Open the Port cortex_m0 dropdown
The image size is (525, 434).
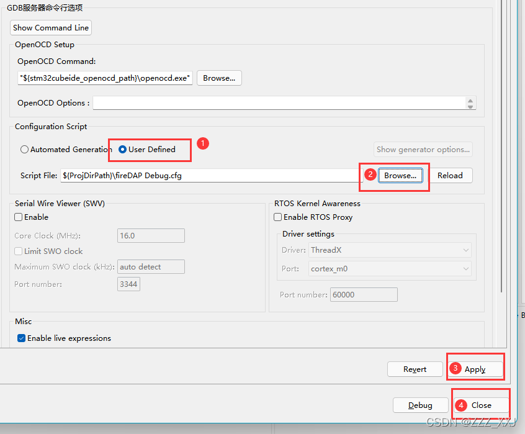click(390, 269)
